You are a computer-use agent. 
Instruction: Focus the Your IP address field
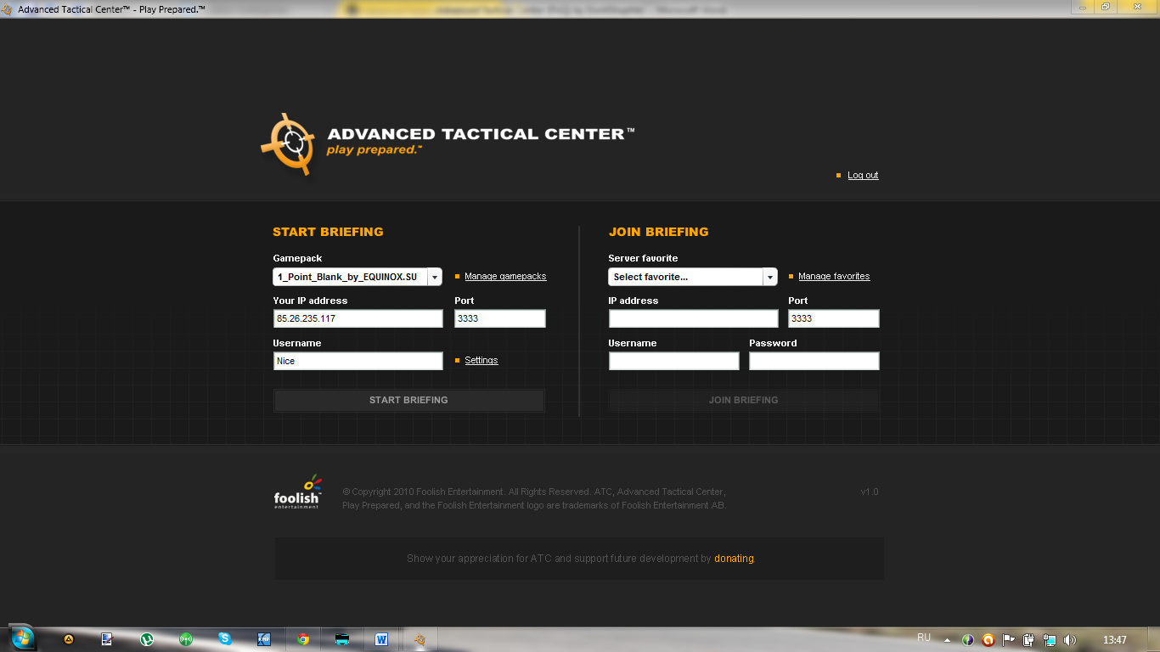coord(358,318)
